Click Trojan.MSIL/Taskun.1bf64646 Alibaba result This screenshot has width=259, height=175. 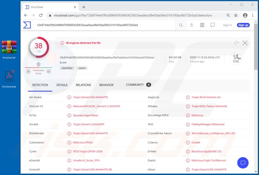tap(209, 106)
